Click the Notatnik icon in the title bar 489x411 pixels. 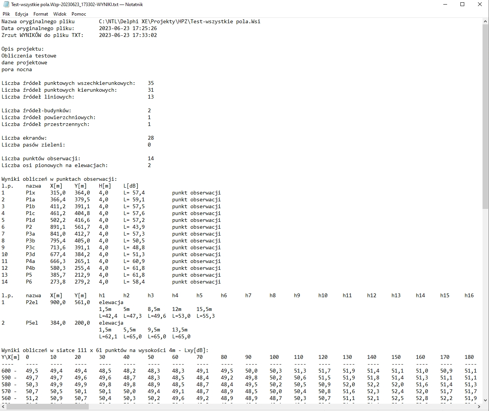[6, 5]
